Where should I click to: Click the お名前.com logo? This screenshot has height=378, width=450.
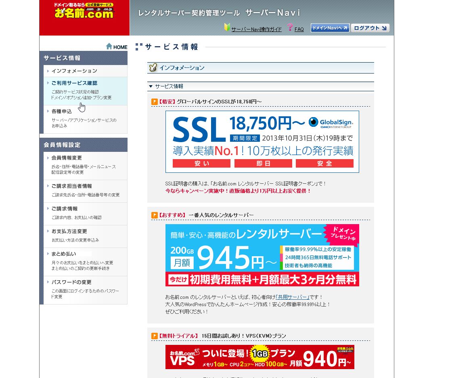coord(84,11)
